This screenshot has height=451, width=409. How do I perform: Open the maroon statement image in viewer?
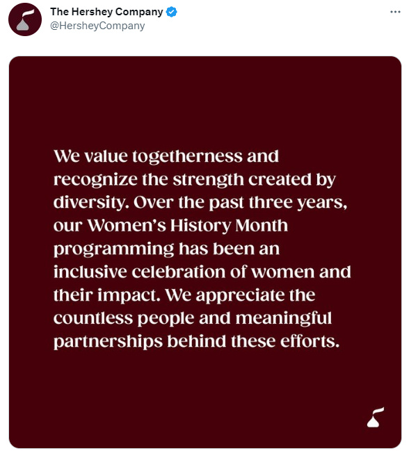[205, 252]
